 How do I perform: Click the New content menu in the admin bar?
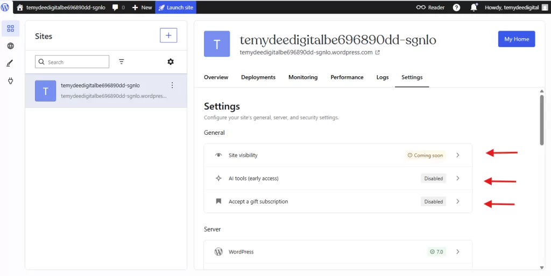(x=142, y=8)
